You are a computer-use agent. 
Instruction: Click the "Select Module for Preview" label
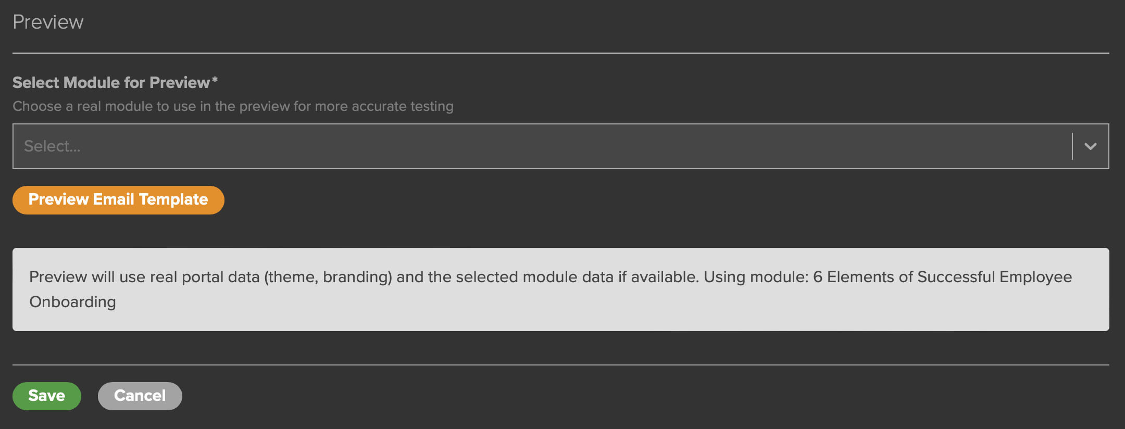(111, 83)
